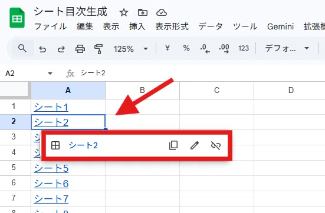Image resolution: width=325 pixels, height=213 pixels.
Task: Edit link with the pencil icon
Action: 195,145
